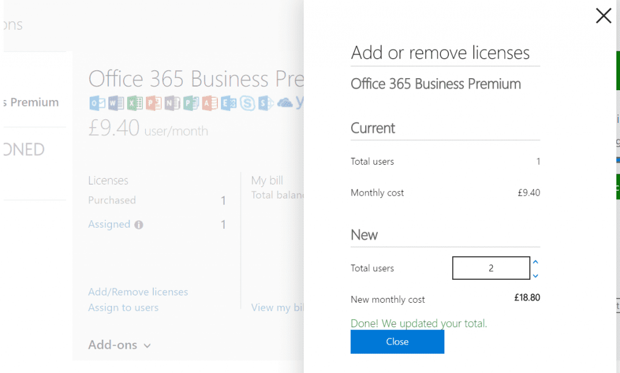Expand the Add-ons section
Screen dimensions: 620x373
coord(119,345)
